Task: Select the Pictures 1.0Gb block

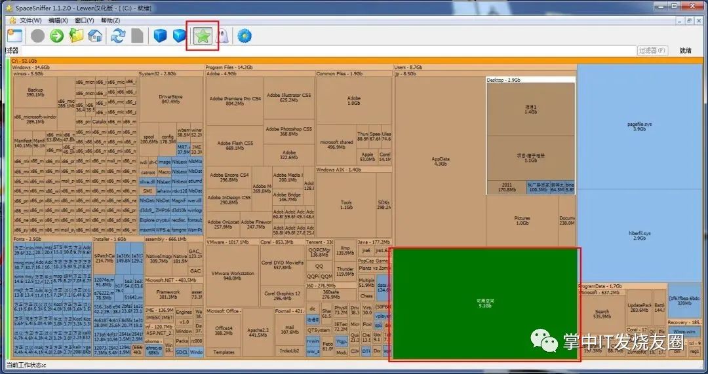Action: [x=522, y=221]
